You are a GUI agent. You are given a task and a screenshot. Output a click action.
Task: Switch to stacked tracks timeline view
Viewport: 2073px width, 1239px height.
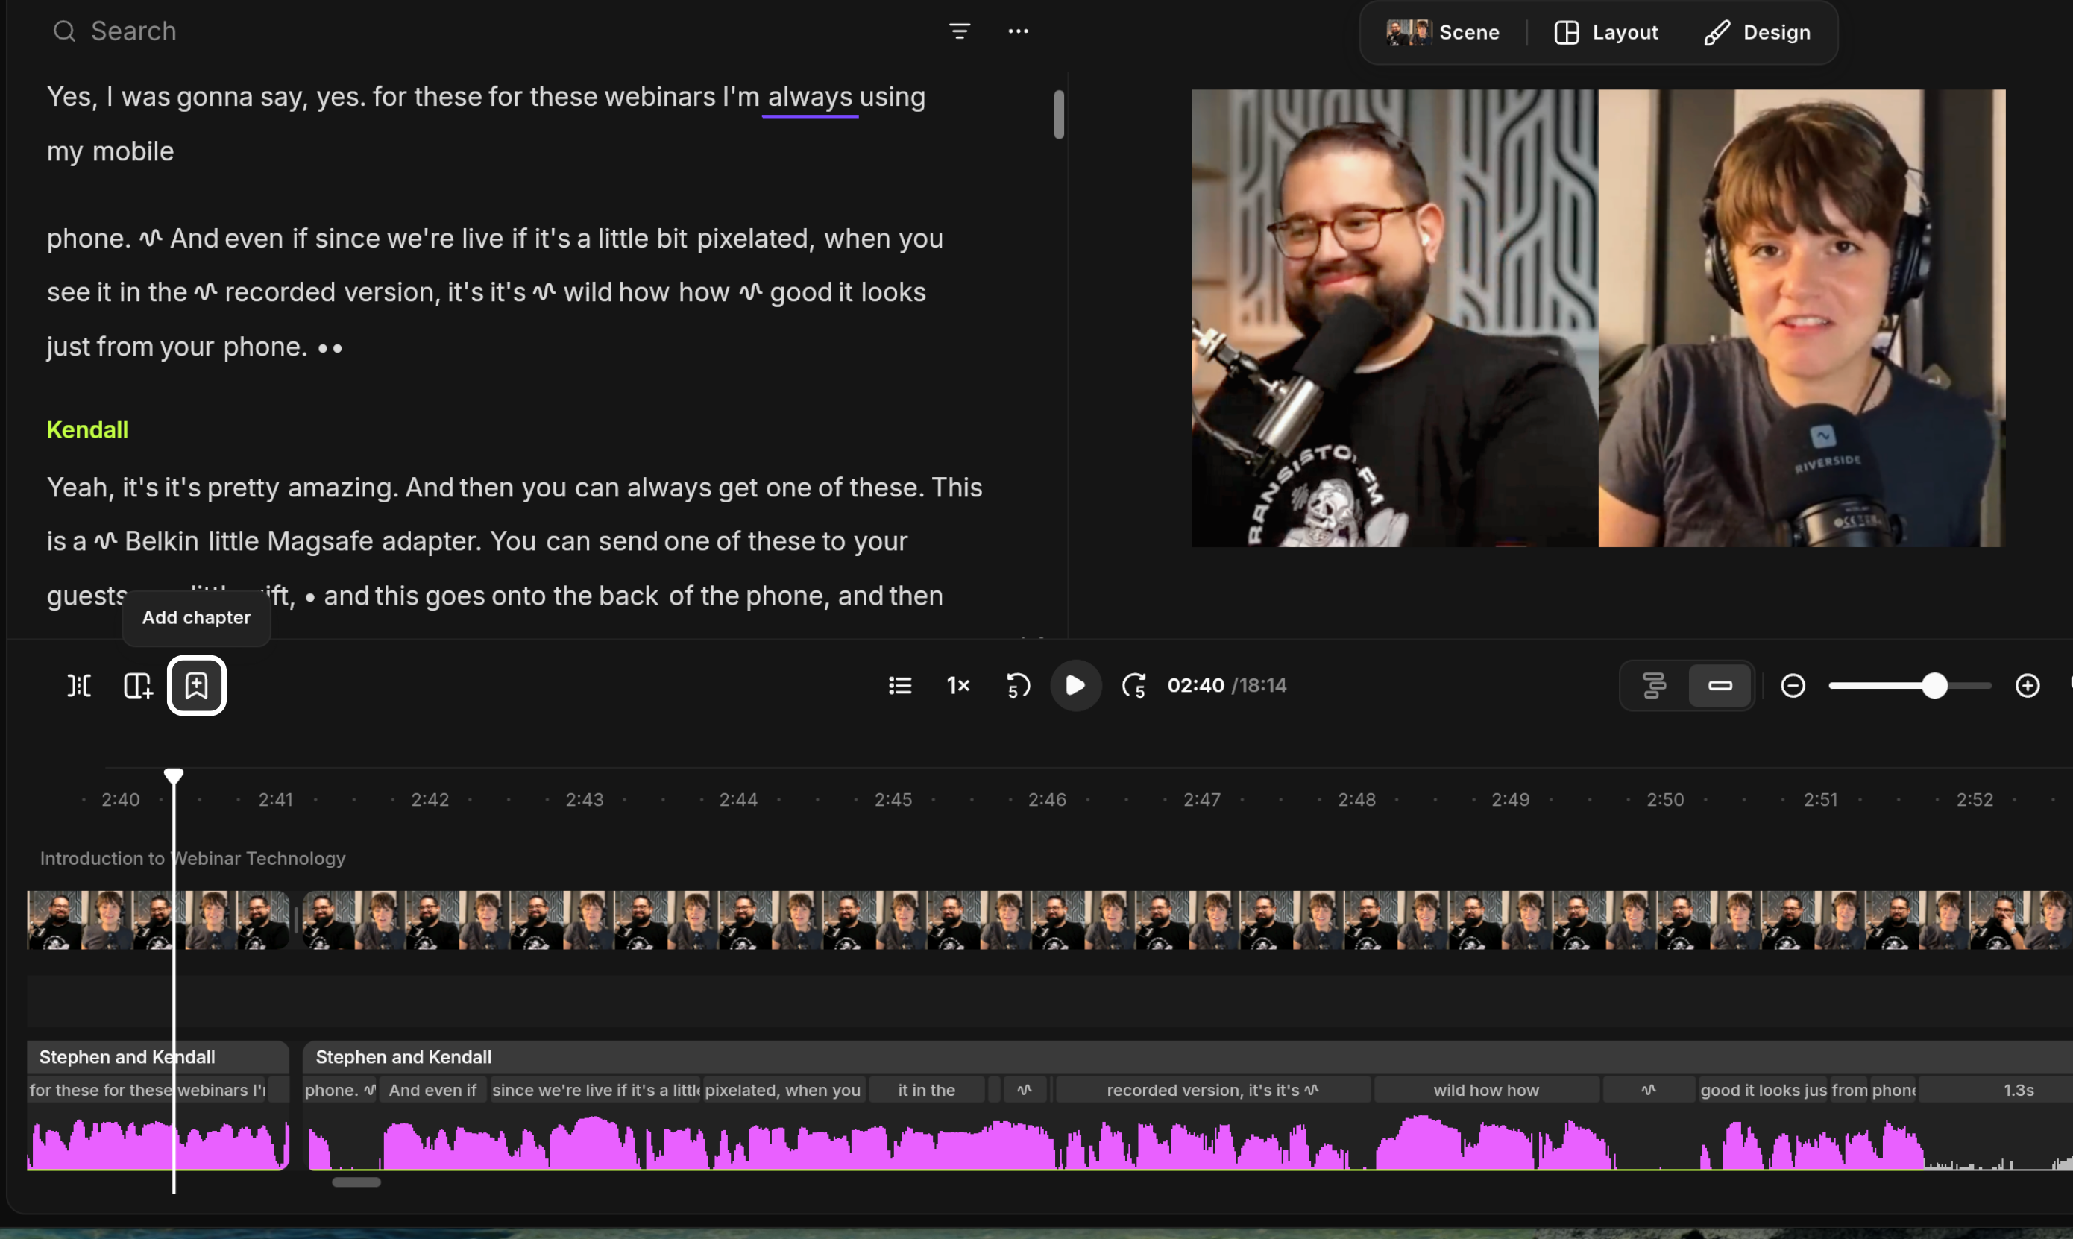coord(1654,685)
